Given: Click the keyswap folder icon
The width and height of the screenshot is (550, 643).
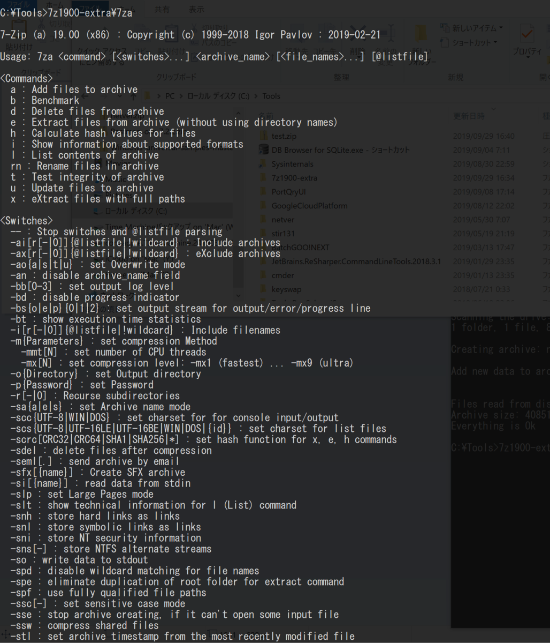Looking at the screenshot, I should coord(263,289).
